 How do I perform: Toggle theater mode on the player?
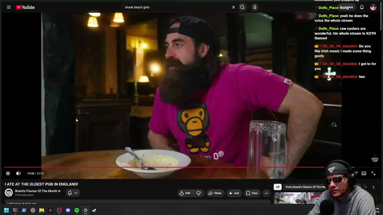tap(364, 173)
